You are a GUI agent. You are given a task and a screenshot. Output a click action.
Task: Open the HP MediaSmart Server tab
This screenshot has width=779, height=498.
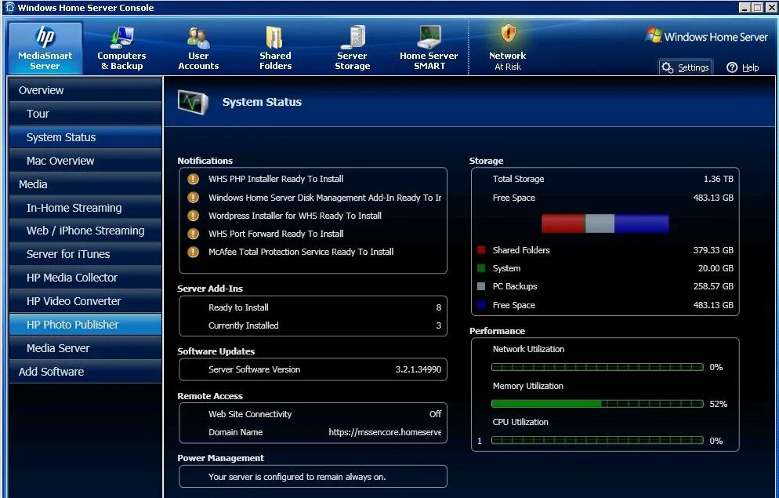[45, 48]
